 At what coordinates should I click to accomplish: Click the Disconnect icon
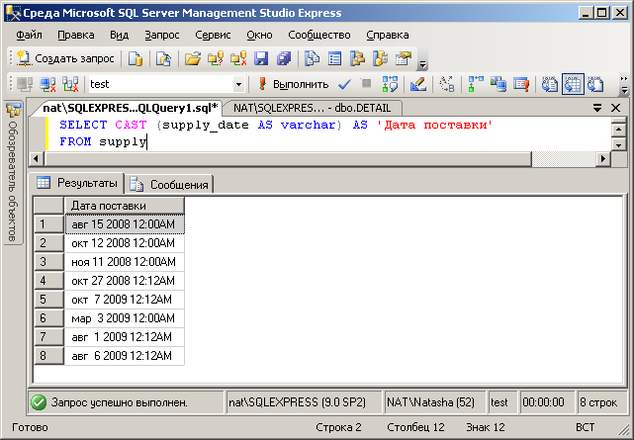47,84
